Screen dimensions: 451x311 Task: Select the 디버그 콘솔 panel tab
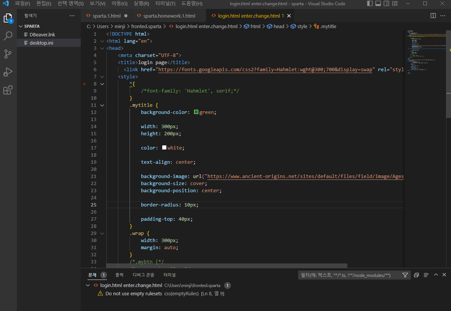[143, 275]
